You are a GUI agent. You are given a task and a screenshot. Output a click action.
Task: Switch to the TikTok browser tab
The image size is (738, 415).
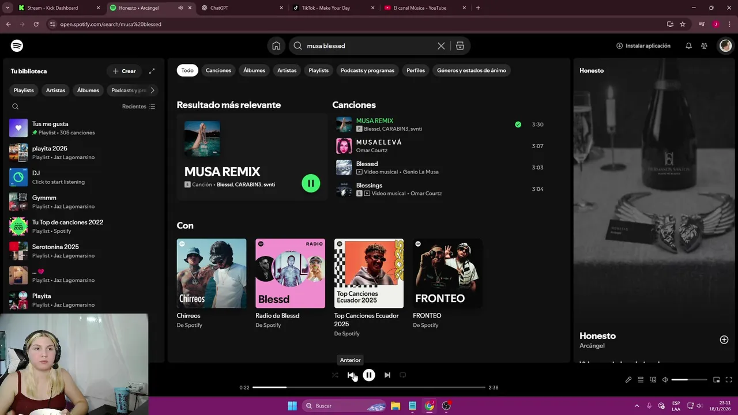334,8
